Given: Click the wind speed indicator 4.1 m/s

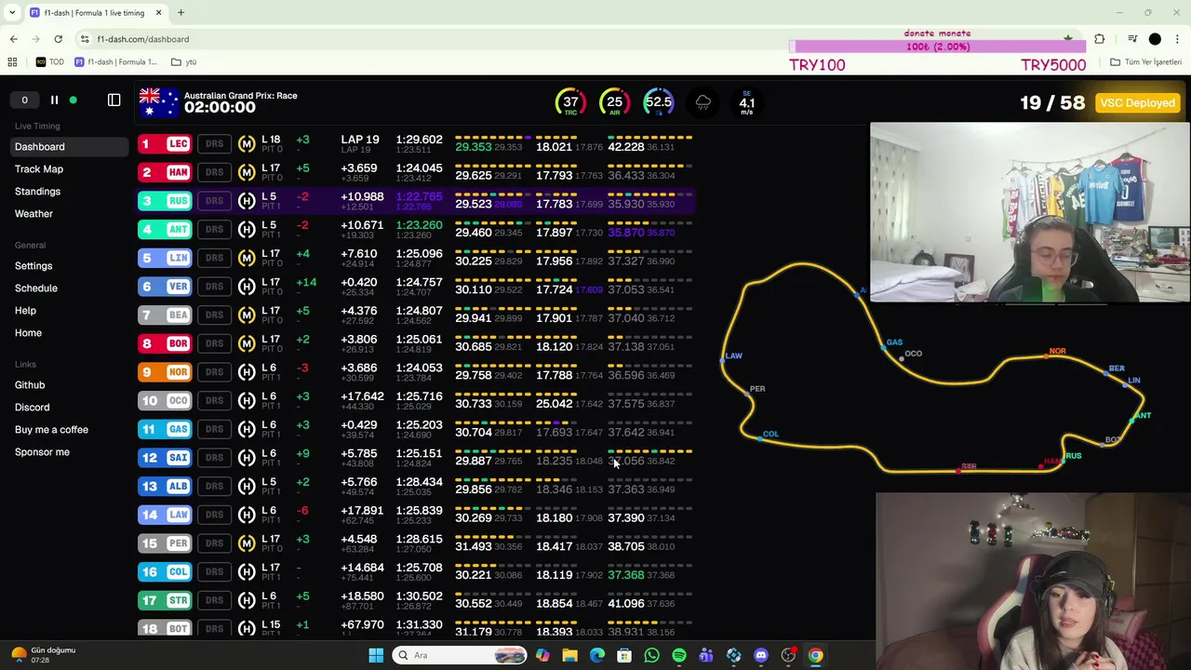Looking at the screenshot, I should pos(746,102).
